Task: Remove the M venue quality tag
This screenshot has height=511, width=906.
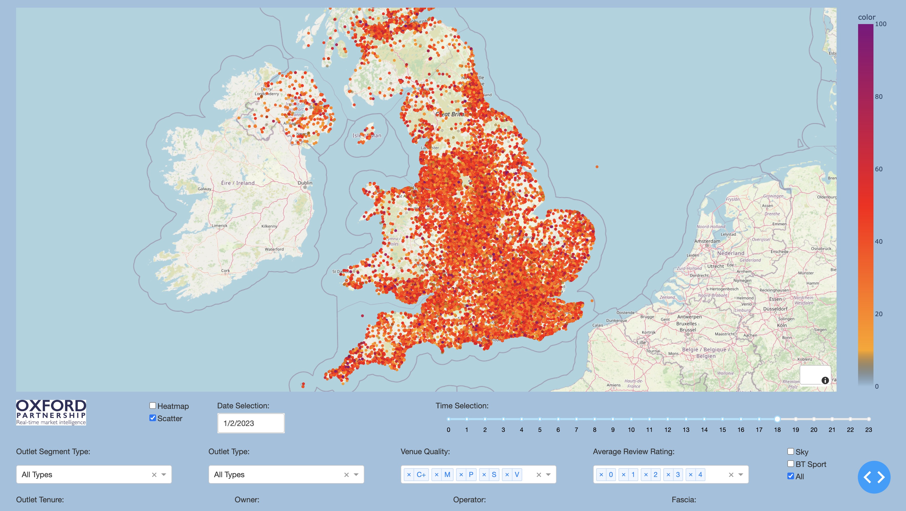Action: [x=436, y=474]
